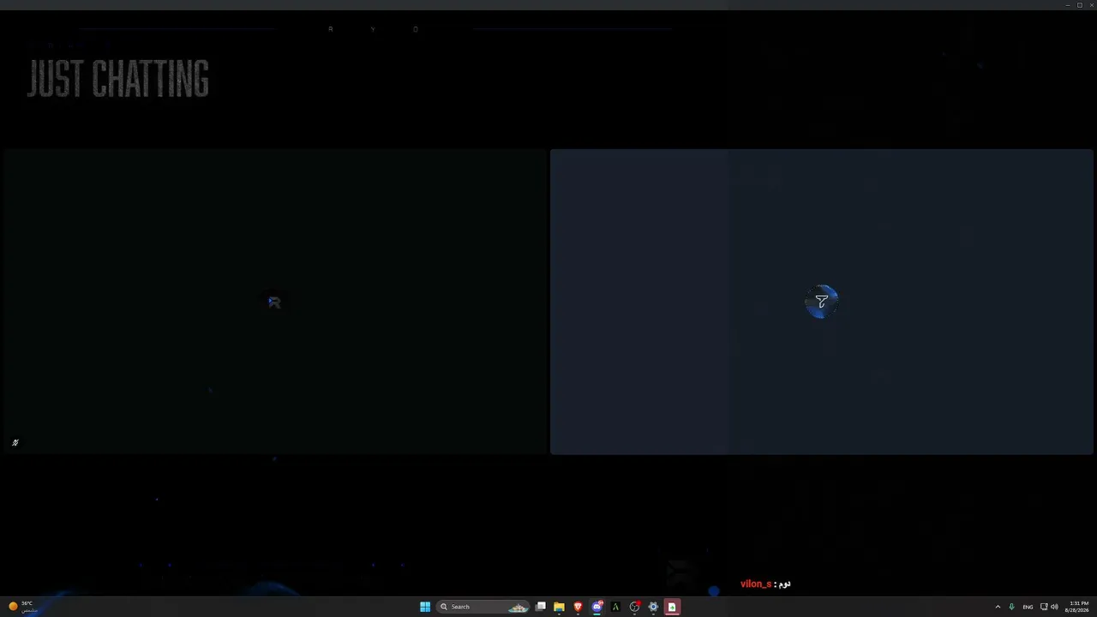Click the JUST CHATTING title text
Image resolution: width=1097 pixels, height=617 pixels.
coord(118,80)
